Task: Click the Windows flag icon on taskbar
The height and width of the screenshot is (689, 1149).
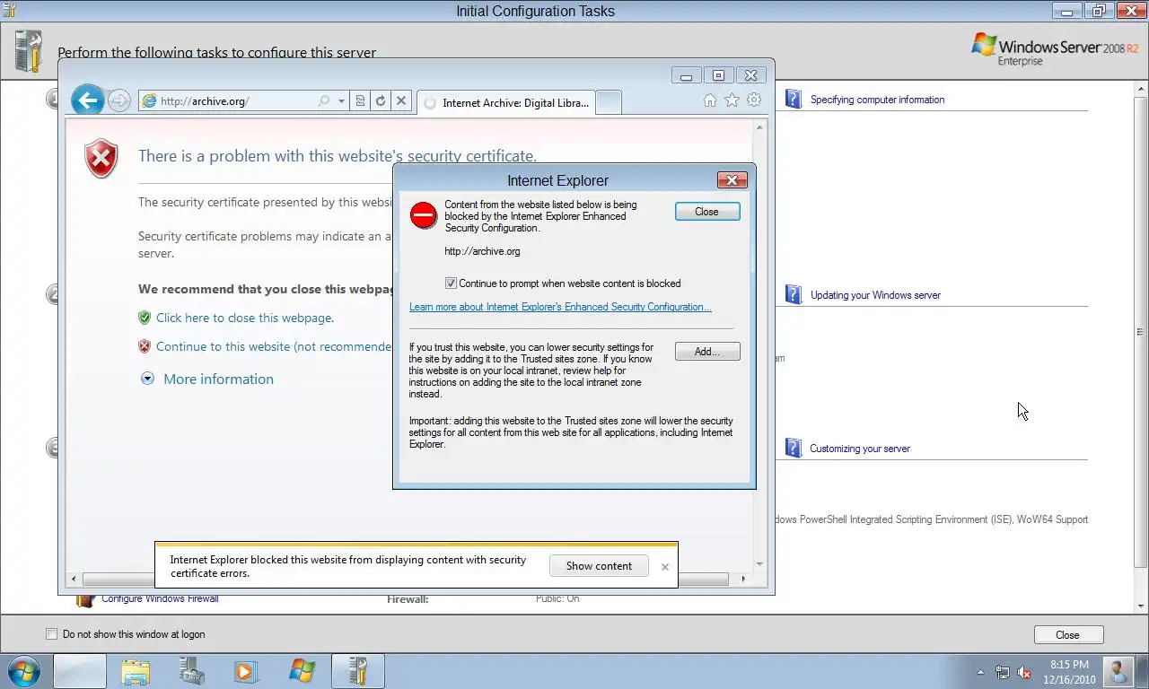Action: [302, 671]
